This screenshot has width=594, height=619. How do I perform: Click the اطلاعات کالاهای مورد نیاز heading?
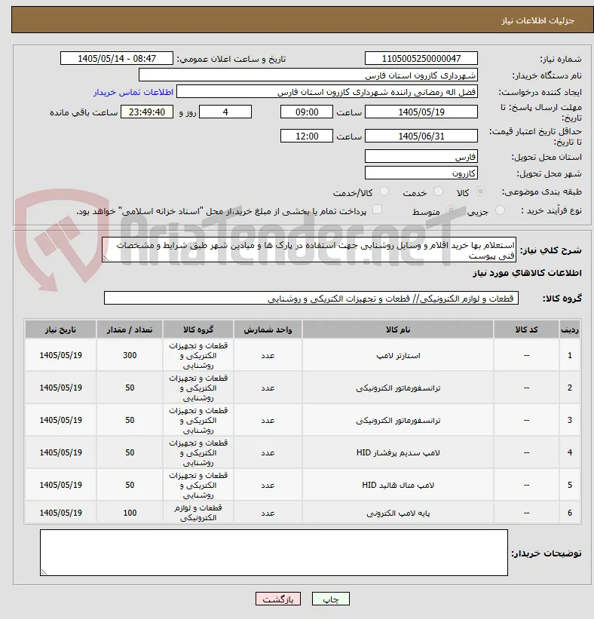527,273
